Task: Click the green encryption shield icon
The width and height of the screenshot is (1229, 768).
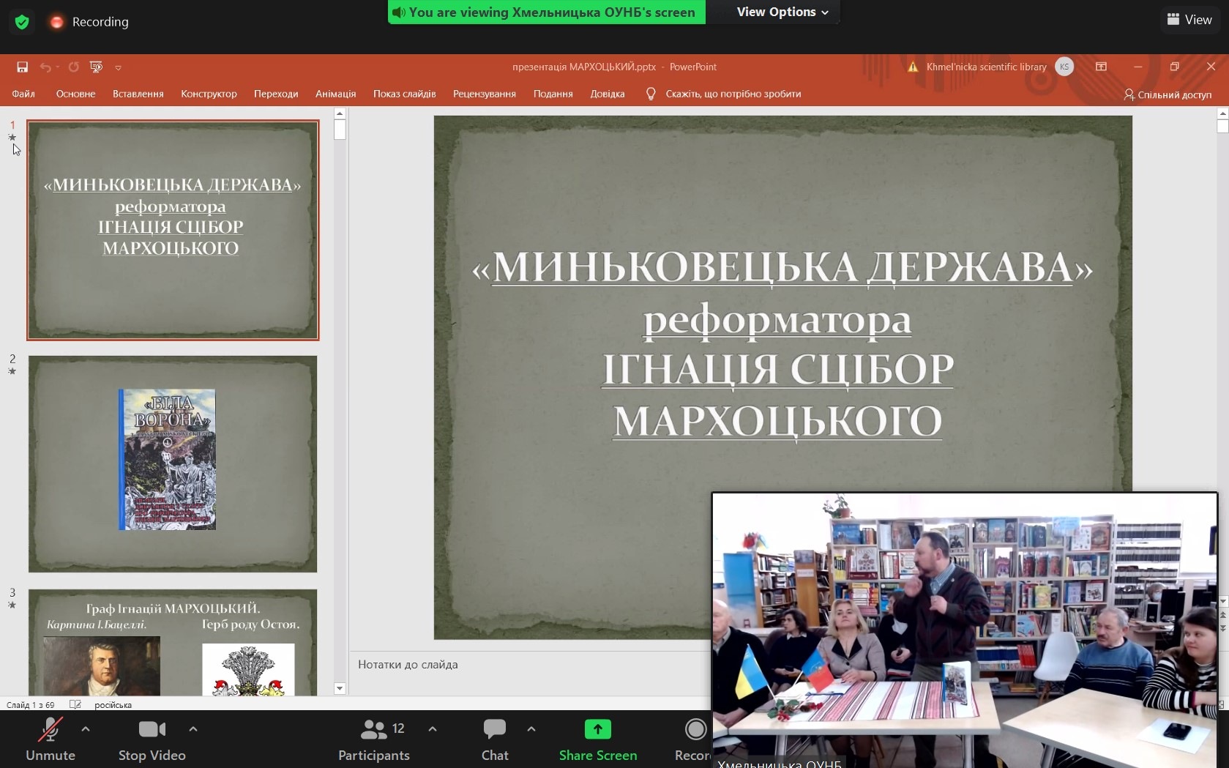Action: [x=22, y=22]
